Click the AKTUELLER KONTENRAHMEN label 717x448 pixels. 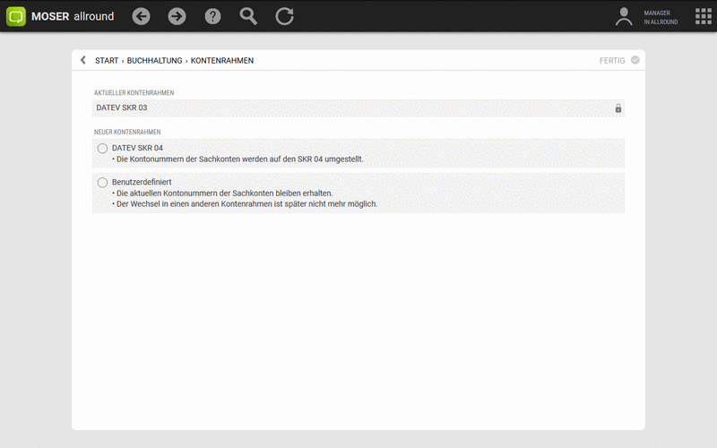tap(134, 93)
